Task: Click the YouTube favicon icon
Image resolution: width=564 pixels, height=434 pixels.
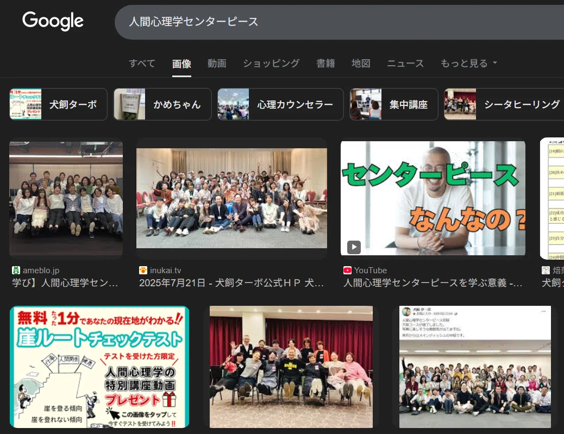Action: pyautogui.click(x=347, y=271)
